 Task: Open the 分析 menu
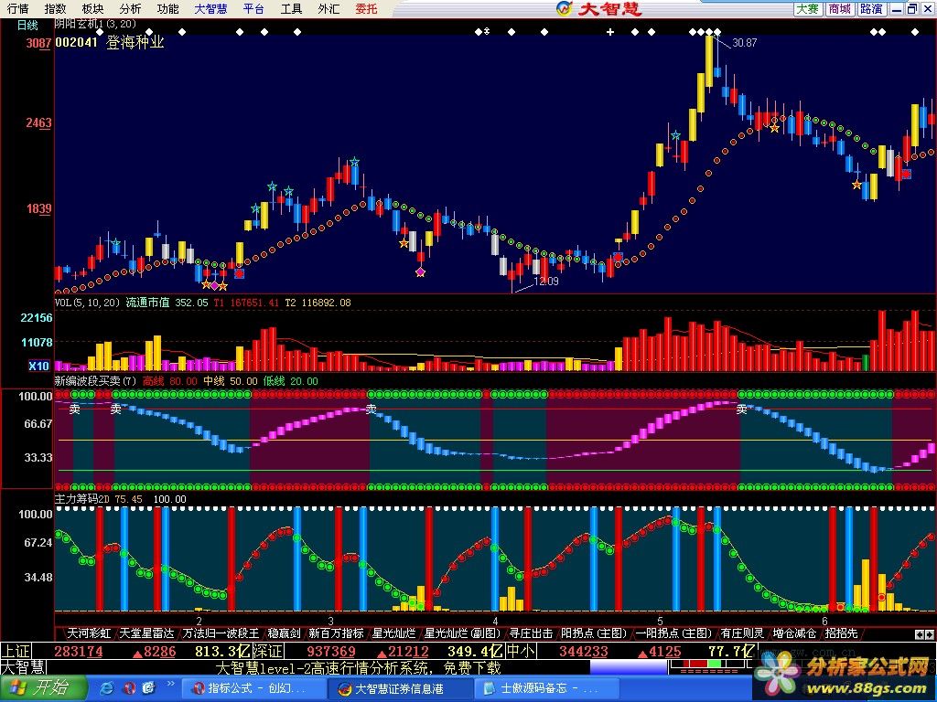coord(130,8)
